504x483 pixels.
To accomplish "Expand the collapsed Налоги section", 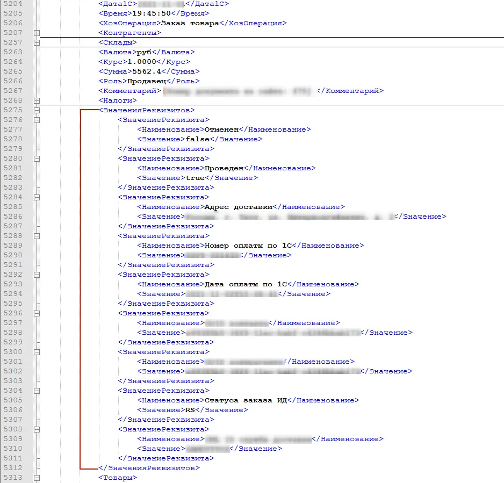I will click(x=37, y=100).
